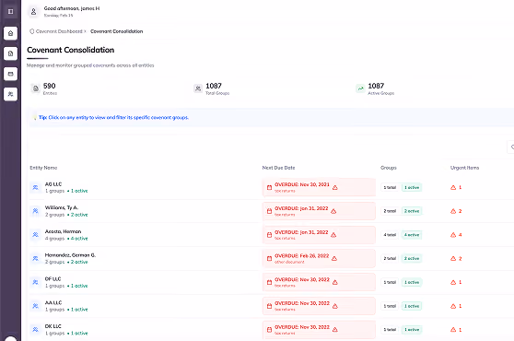Sort by Entity Name column header
Viewport: 514px width, 341px height.
click(43, 168)
